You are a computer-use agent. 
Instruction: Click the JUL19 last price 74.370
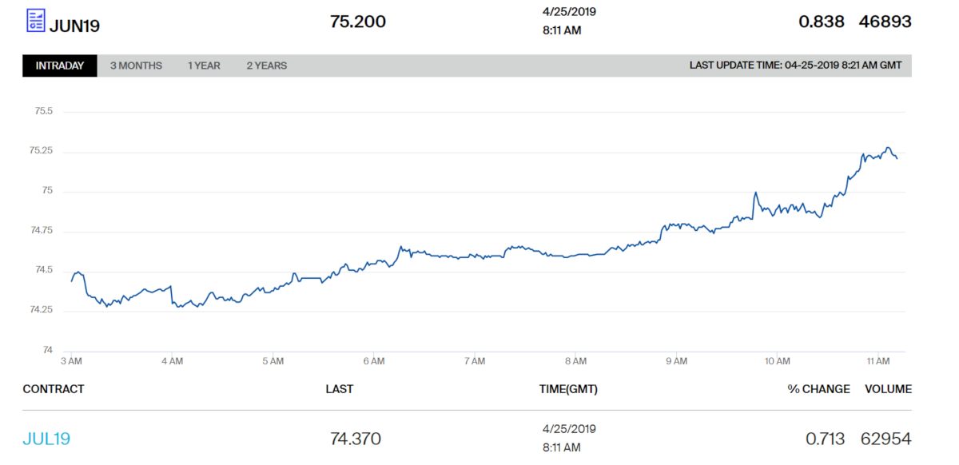pos(356,439)
